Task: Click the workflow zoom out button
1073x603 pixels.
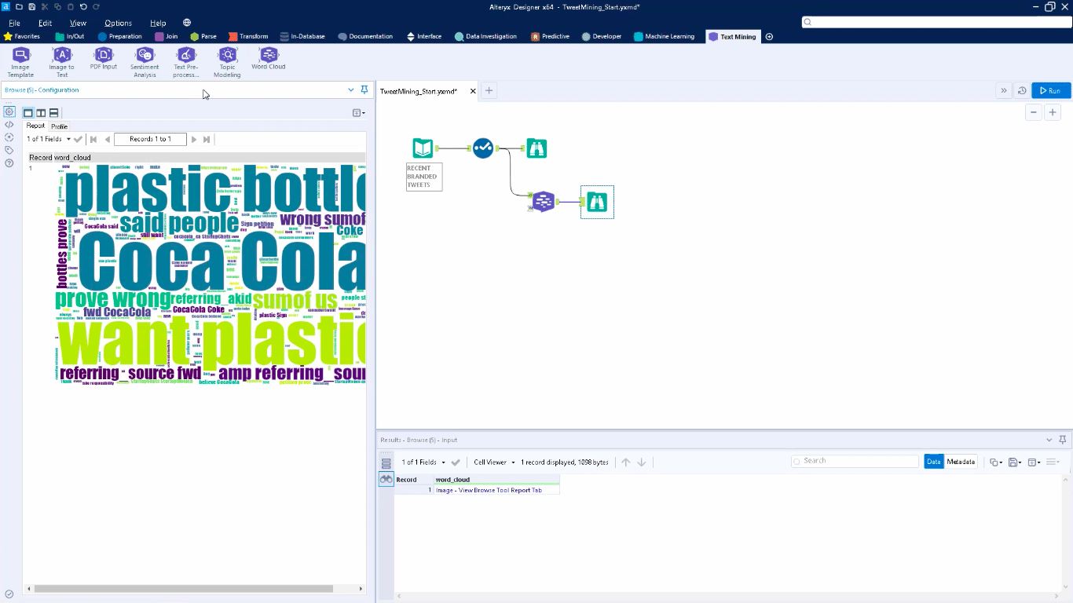Action: [x=1033, y=112]
